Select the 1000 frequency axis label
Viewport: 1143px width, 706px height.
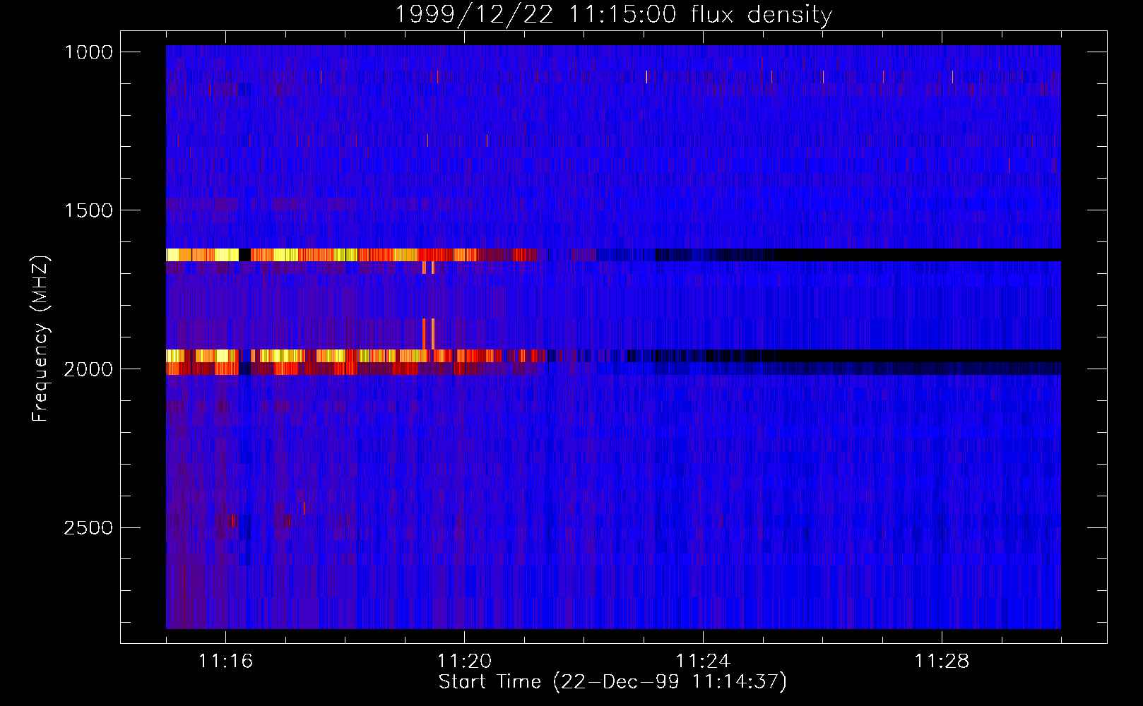click(x=88, y=52)
